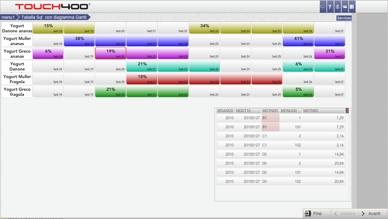Select the C1 row with MDNUD0 2
This screenshot has height=219, width=388.
click(281, 136)
